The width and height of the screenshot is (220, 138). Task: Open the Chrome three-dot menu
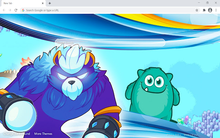(216, 10)
